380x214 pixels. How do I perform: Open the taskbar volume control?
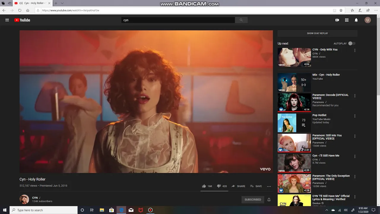coord(346,210)
